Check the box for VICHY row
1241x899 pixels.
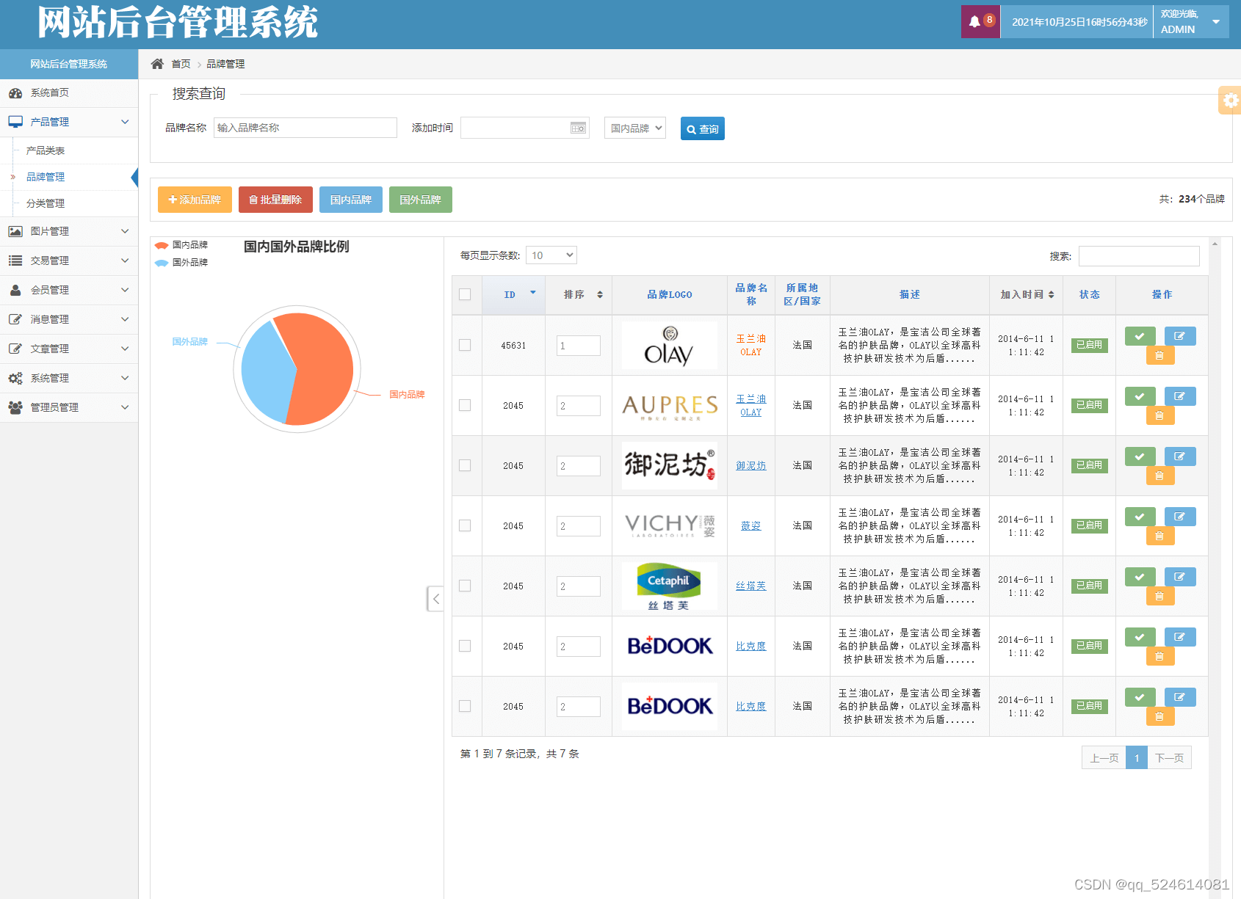point(465,525)
